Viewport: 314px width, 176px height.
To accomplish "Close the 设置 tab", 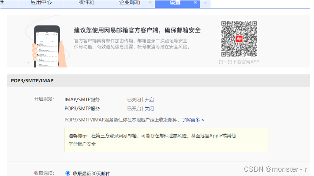I will (195, 2).
